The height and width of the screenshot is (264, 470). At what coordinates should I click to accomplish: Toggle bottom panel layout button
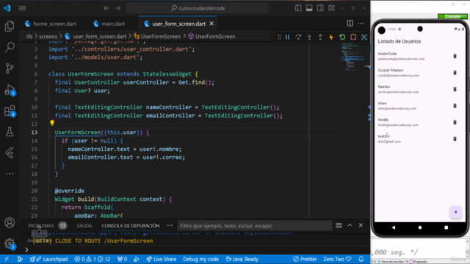[x=309, y=8]
